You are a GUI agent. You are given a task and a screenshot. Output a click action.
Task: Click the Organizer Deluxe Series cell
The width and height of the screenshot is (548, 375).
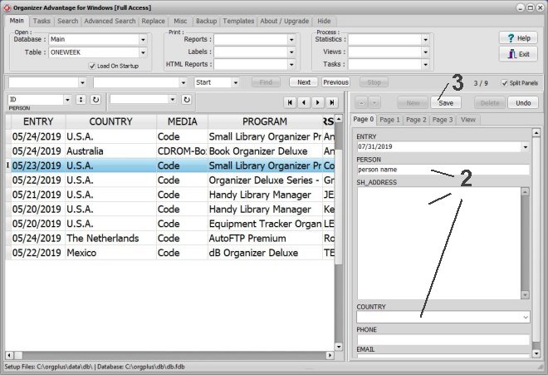(265, 180)
